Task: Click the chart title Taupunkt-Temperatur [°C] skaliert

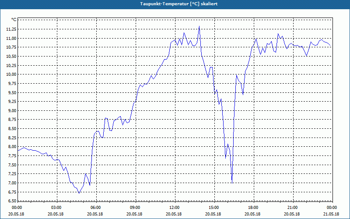Action: (179, 4)
